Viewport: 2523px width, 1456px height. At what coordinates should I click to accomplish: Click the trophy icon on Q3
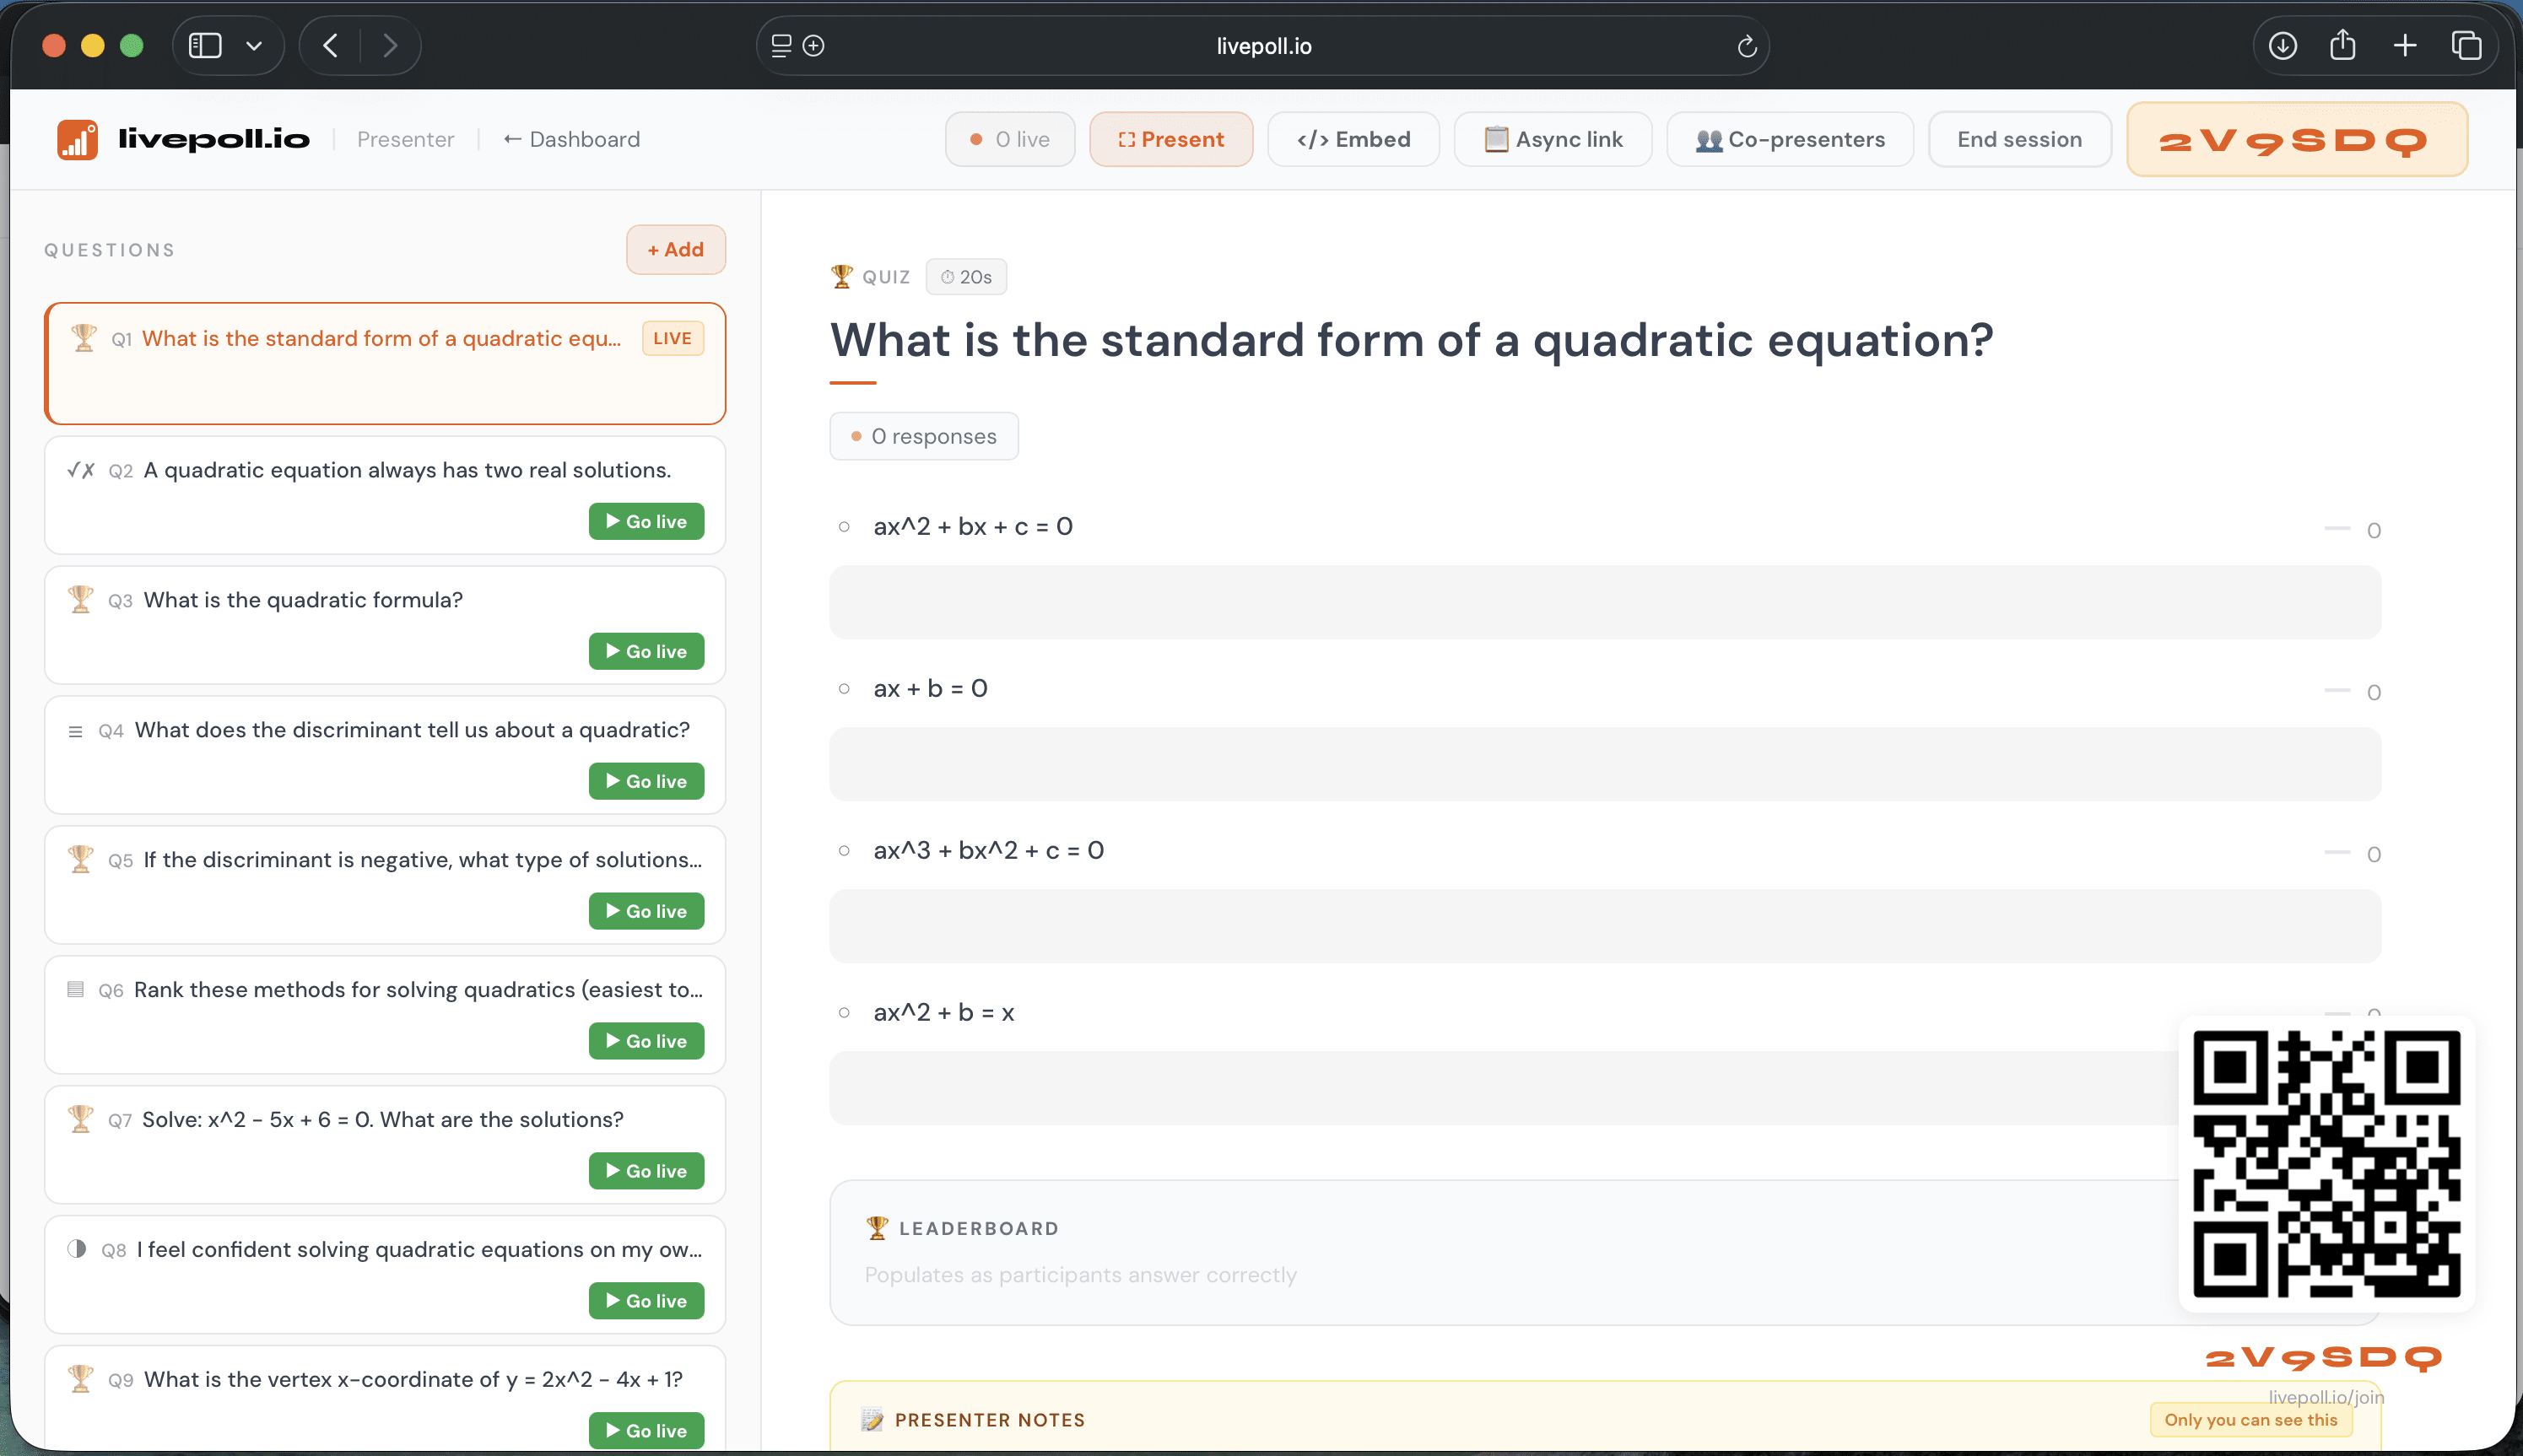[x=80, y=599]
